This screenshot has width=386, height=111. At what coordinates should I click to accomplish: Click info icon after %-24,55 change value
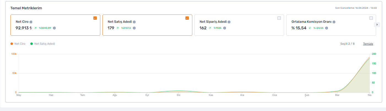point(326,28)
